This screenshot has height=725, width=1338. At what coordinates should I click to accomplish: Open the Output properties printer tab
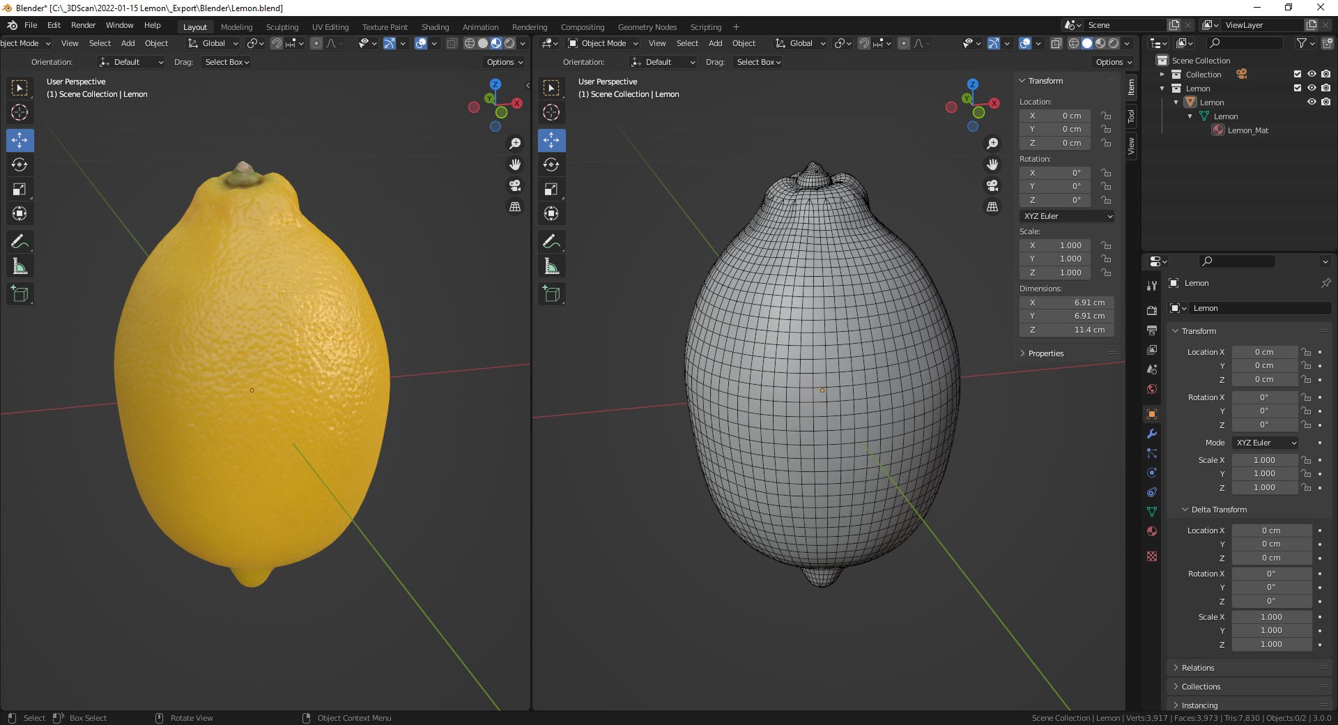1152,330
